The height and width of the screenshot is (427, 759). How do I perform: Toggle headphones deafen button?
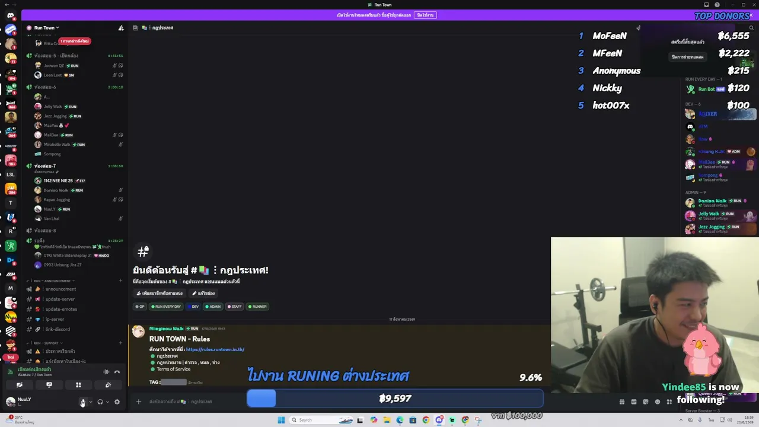click(100, 401)
